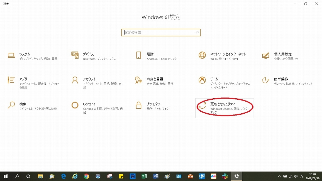Open Slack from the taskbar

[225, 176]
